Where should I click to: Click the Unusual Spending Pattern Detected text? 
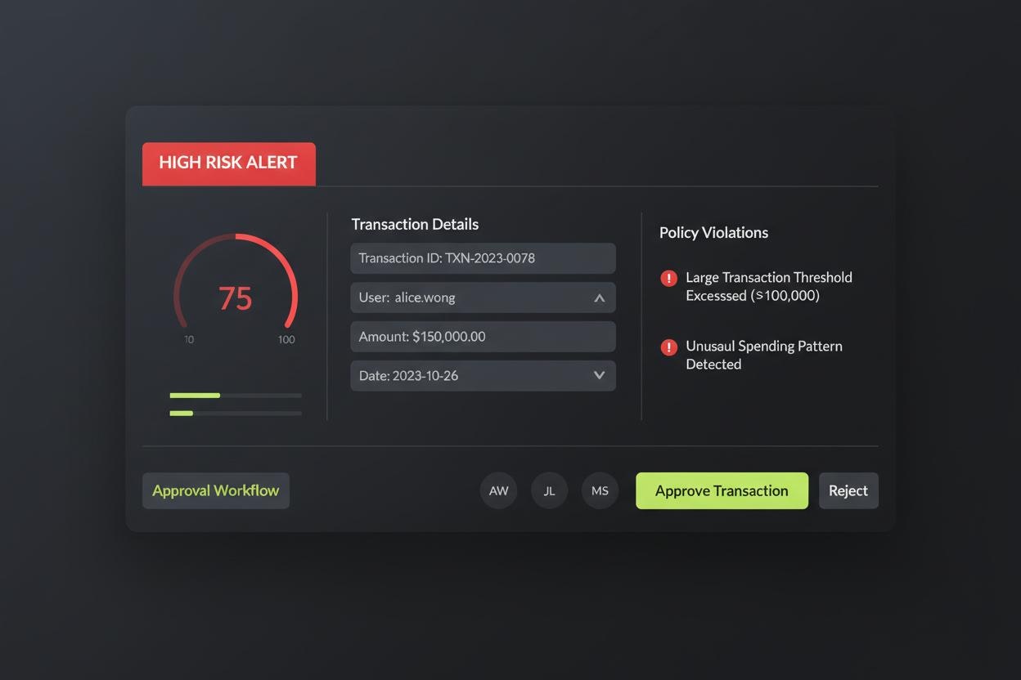pos(764,355)
